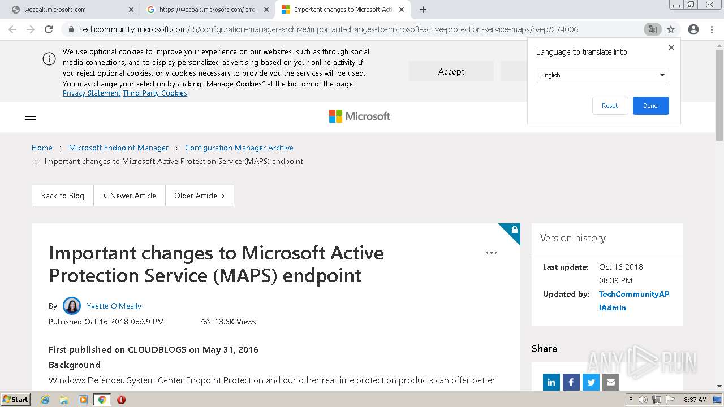Open Privacy Statement link
The image size is (724, 407).
[92, 93]
